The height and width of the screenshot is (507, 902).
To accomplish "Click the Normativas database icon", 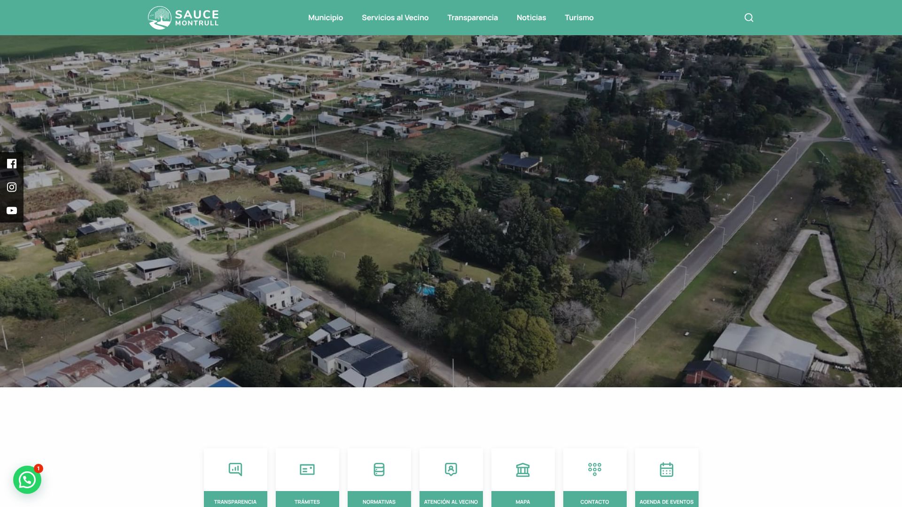I will click(379, 469).
